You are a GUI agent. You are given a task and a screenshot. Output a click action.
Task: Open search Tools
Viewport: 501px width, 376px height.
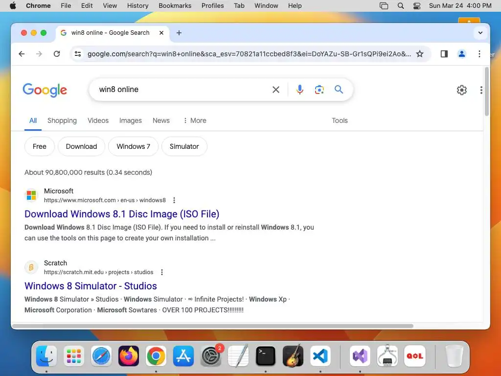pos(340,120)
